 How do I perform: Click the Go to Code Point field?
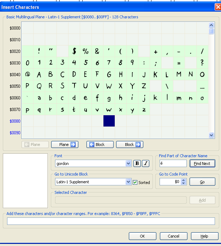pyautogui.click(x=170, y=182)
